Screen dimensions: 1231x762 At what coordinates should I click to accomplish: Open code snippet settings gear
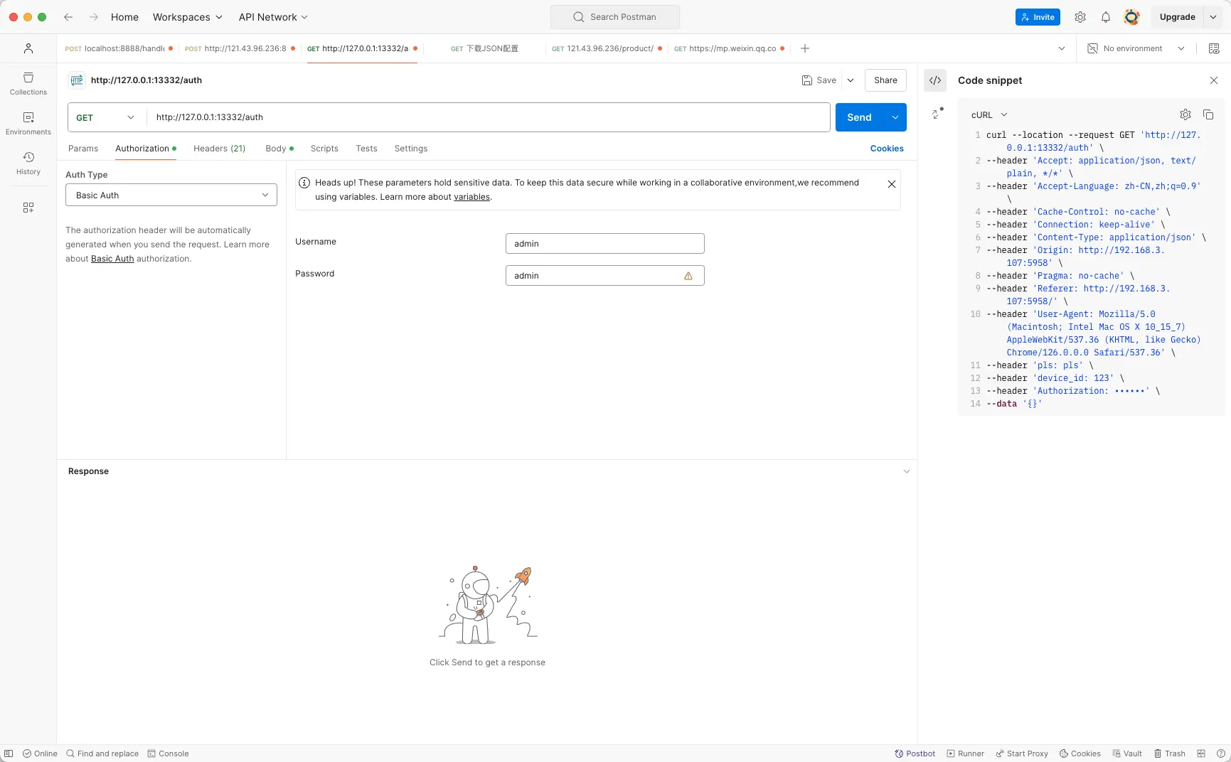click(1185, 114)
